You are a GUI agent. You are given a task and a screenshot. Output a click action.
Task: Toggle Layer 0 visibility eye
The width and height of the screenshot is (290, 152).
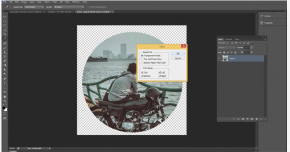[x=219, y=59]
